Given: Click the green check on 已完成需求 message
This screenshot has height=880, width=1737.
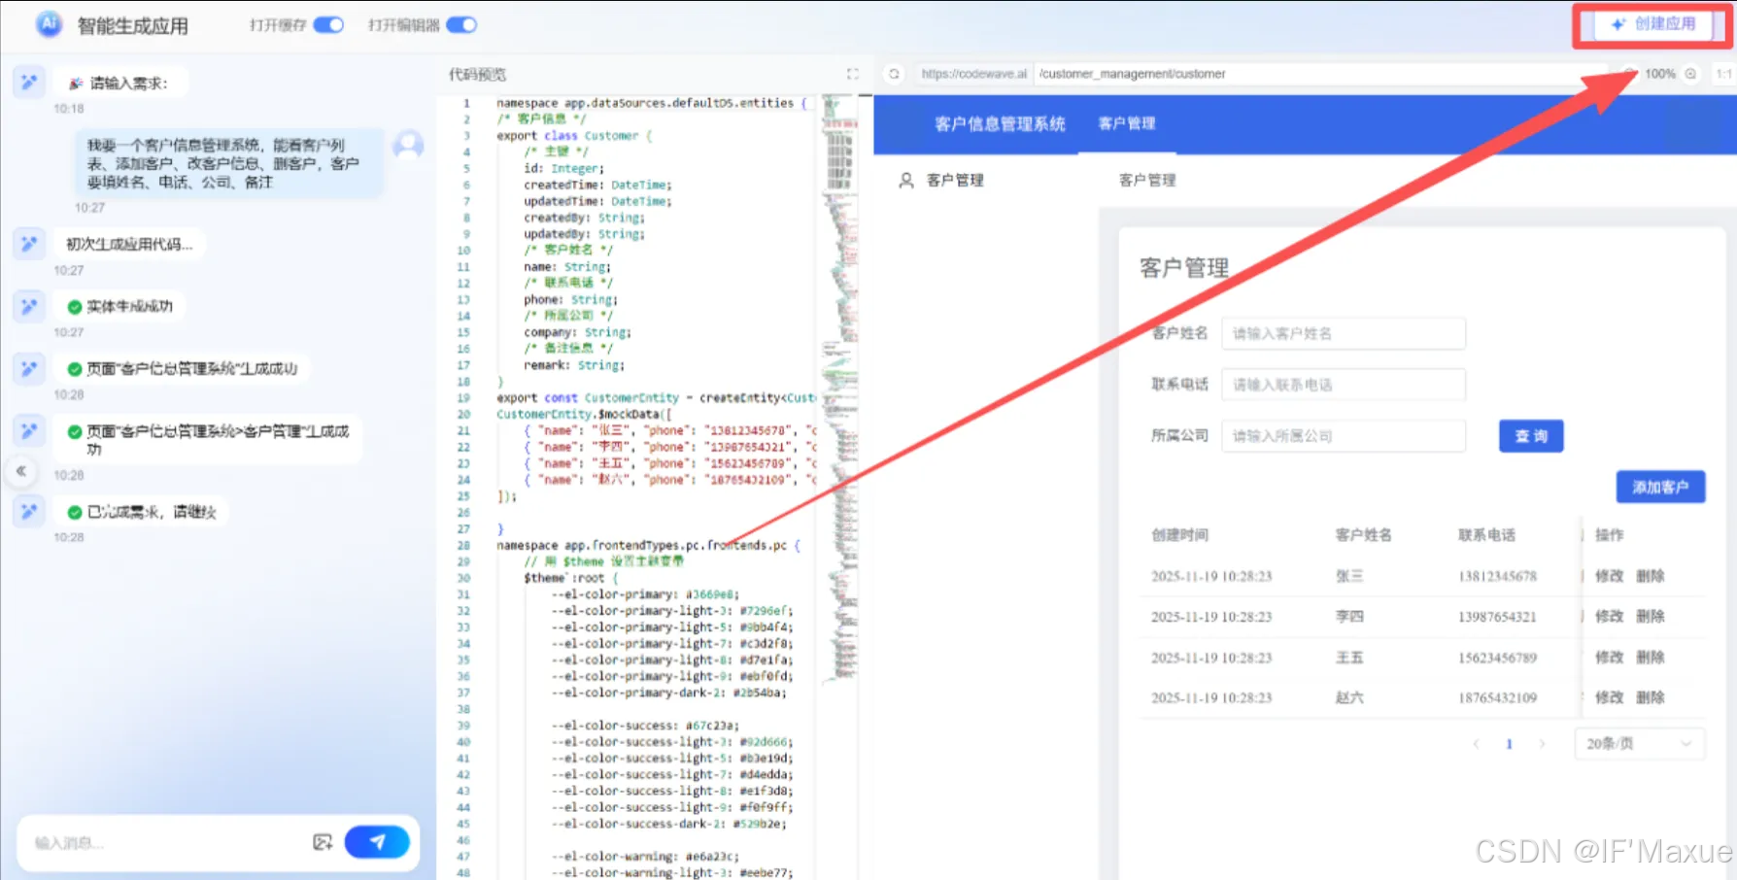Looking at the screenshot, I should pos(75,512).
